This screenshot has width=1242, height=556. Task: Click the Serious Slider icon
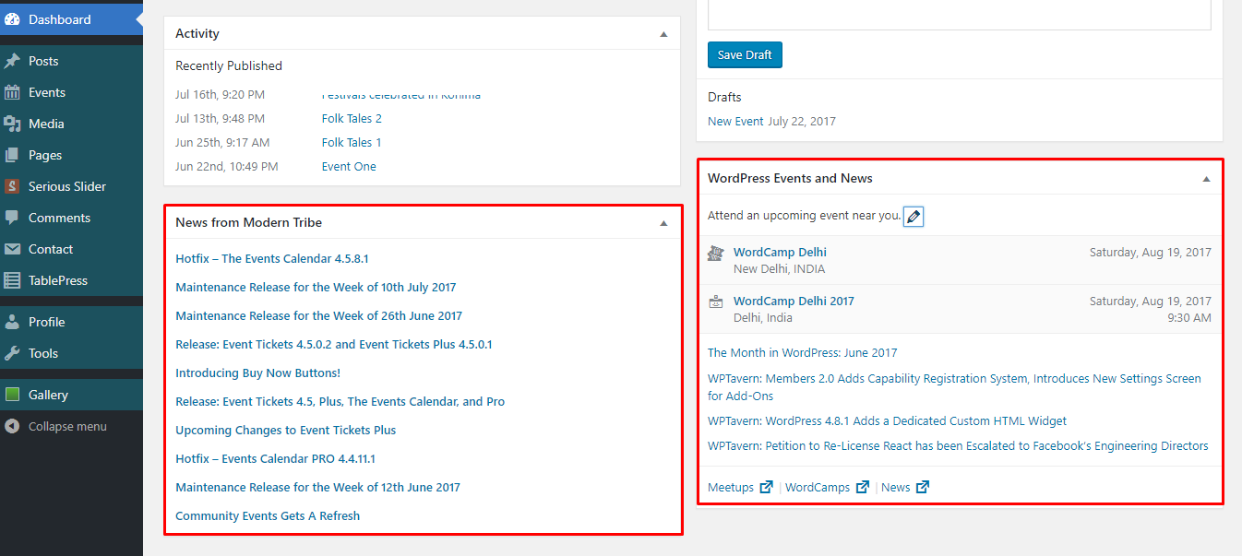[12, 186]
